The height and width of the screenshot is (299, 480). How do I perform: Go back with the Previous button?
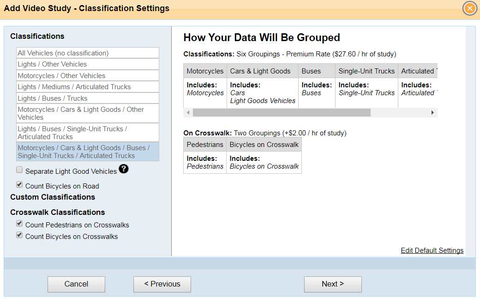tap(162, 284)
